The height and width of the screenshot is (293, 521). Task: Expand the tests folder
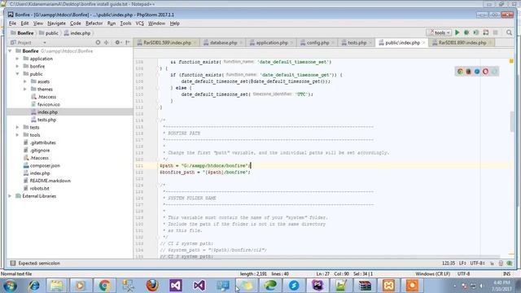point(18,127)
